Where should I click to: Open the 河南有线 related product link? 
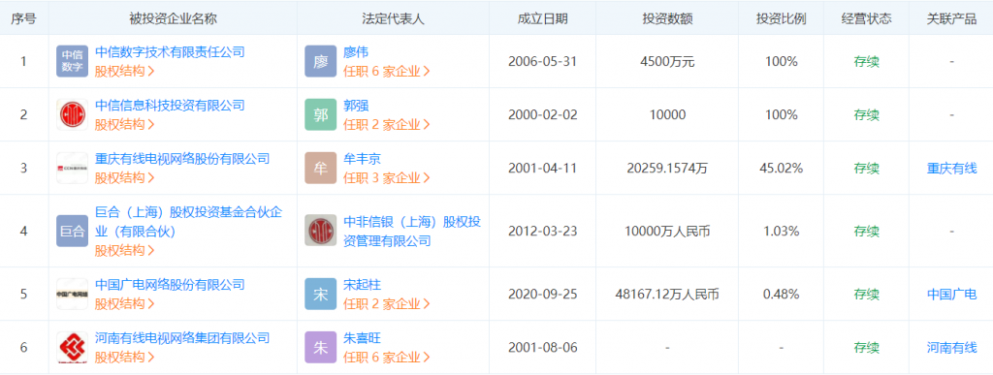coord(952,347)
